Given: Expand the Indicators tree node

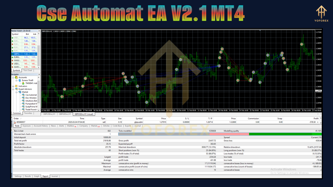Looking at the screenshot, I should coord(13,86).
